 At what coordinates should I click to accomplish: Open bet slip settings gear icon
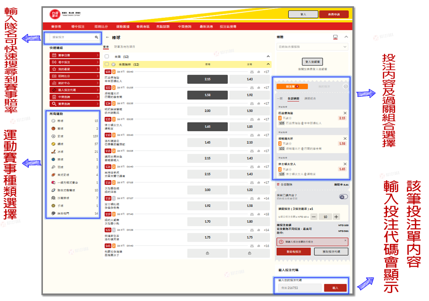tap(346, 86)
